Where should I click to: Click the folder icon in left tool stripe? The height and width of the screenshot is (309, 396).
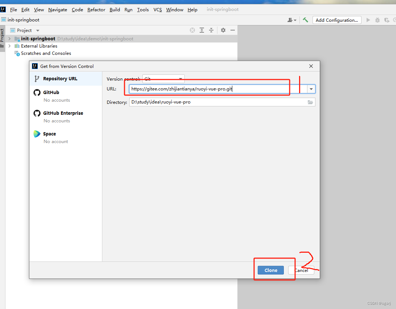2,46
